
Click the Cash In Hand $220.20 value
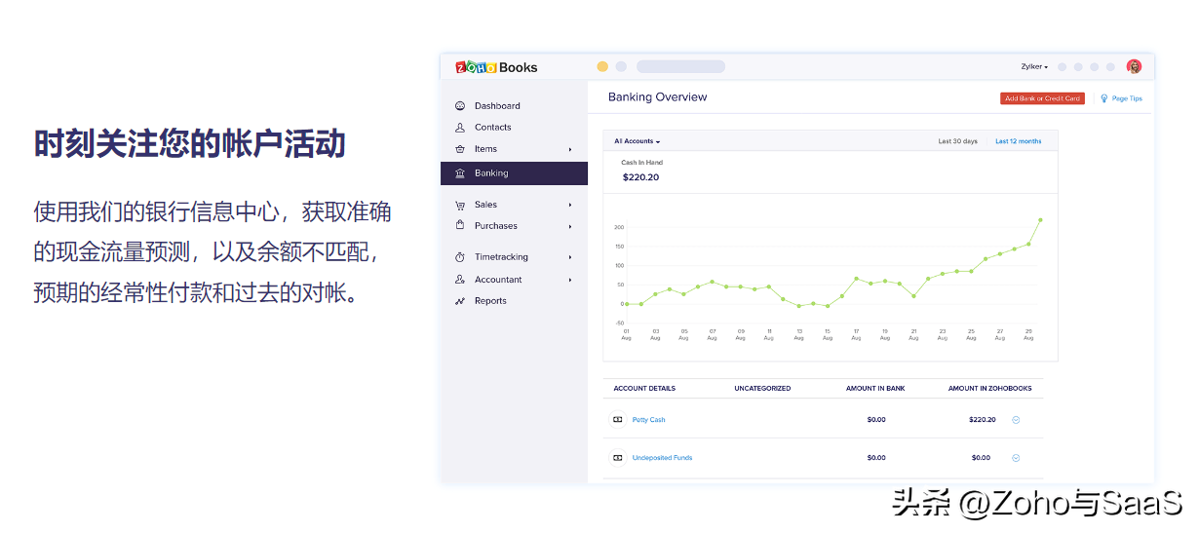coord(640,177)
